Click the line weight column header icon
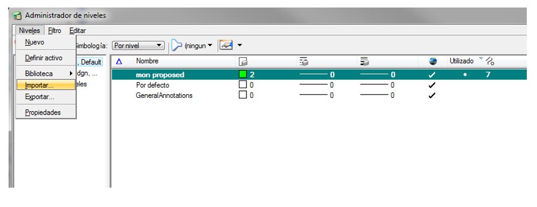 pyautogui.click(x=364, y=62)
